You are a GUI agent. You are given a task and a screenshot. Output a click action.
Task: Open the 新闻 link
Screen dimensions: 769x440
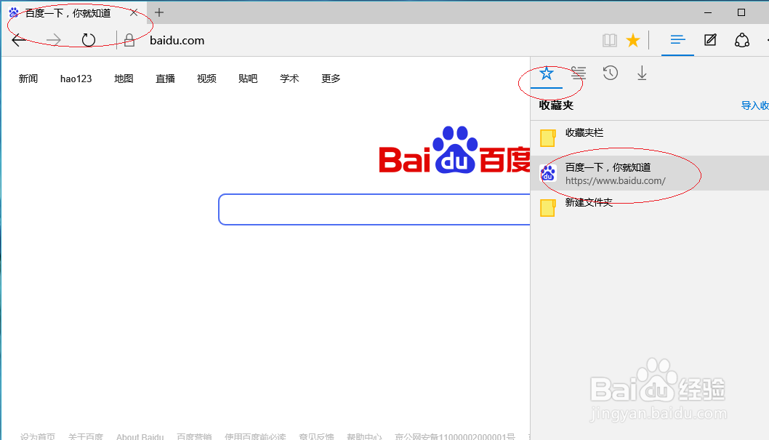tap(28, 79)
